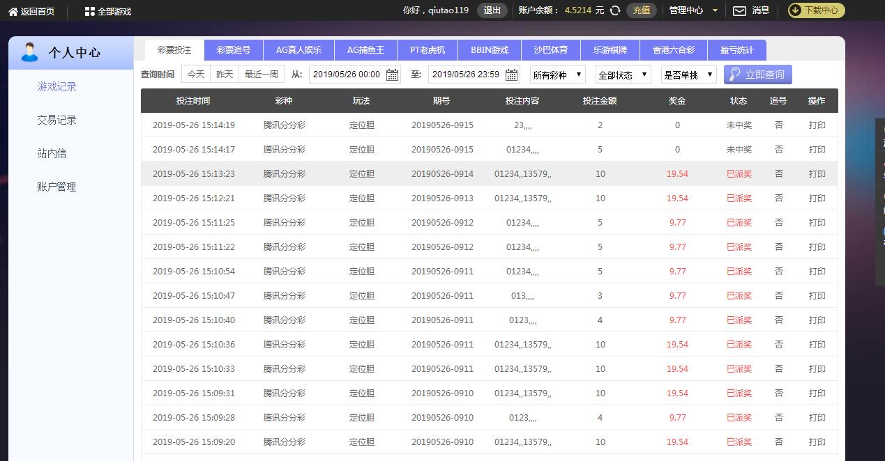Click the 立即查询 search button
Viewport: 885px width, 461px height.
(757, 75)
